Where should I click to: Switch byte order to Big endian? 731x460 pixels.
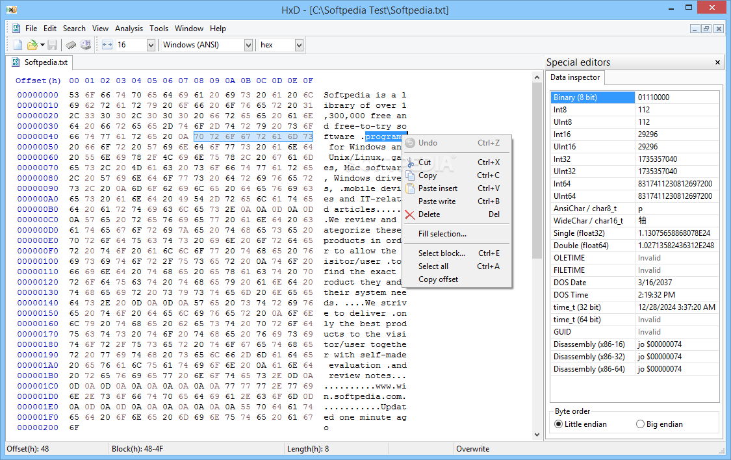639,424
